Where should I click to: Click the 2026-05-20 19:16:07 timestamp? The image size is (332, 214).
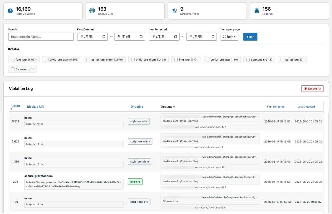(308, 202)
